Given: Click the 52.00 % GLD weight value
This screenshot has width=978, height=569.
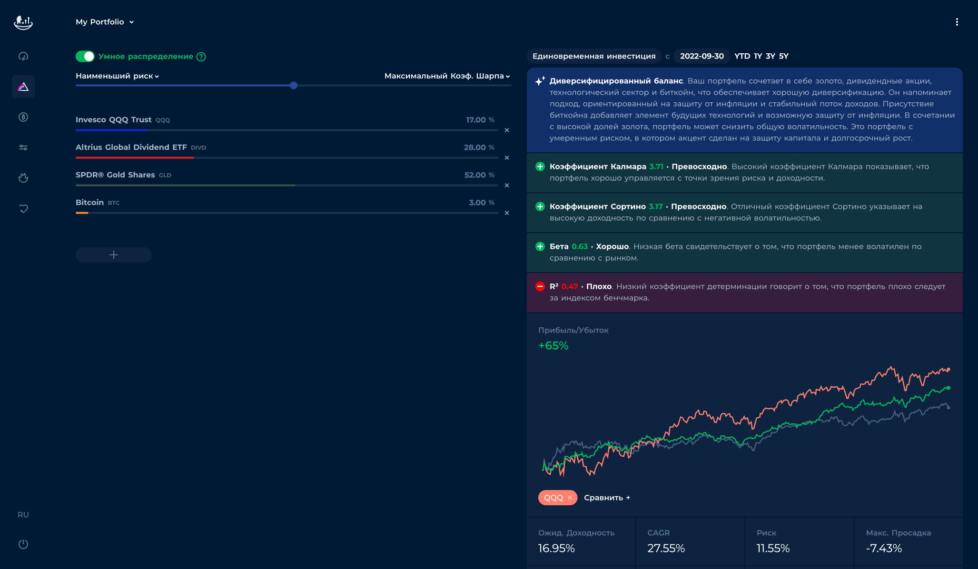Looking at the screenshot, I should 479,175.
